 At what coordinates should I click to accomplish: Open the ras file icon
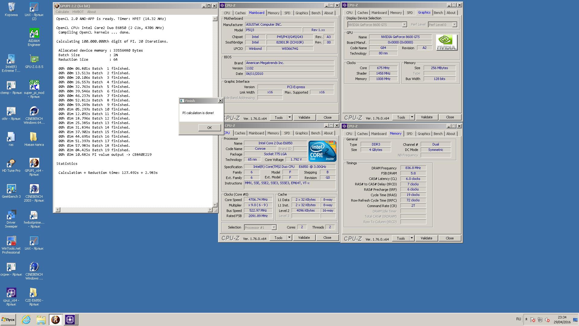tap(11, 139)
